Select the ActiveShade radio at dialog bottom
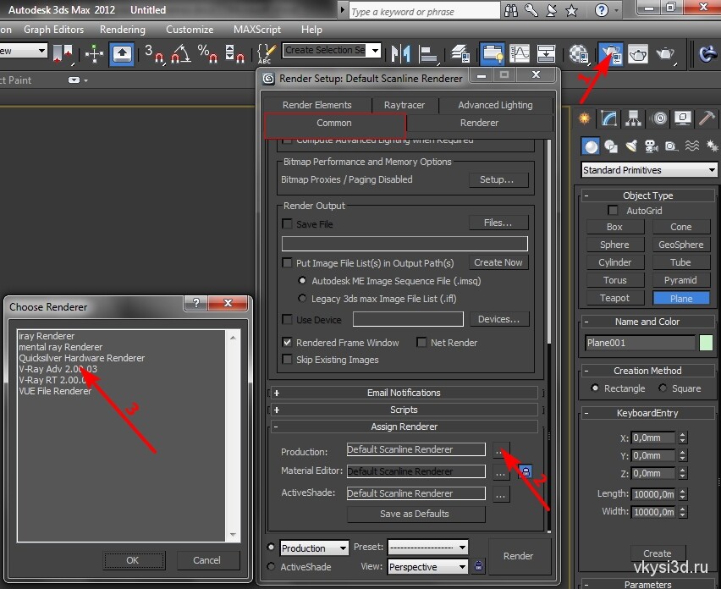Viewport: 721px width, 589px height. [x=271, y=566]
